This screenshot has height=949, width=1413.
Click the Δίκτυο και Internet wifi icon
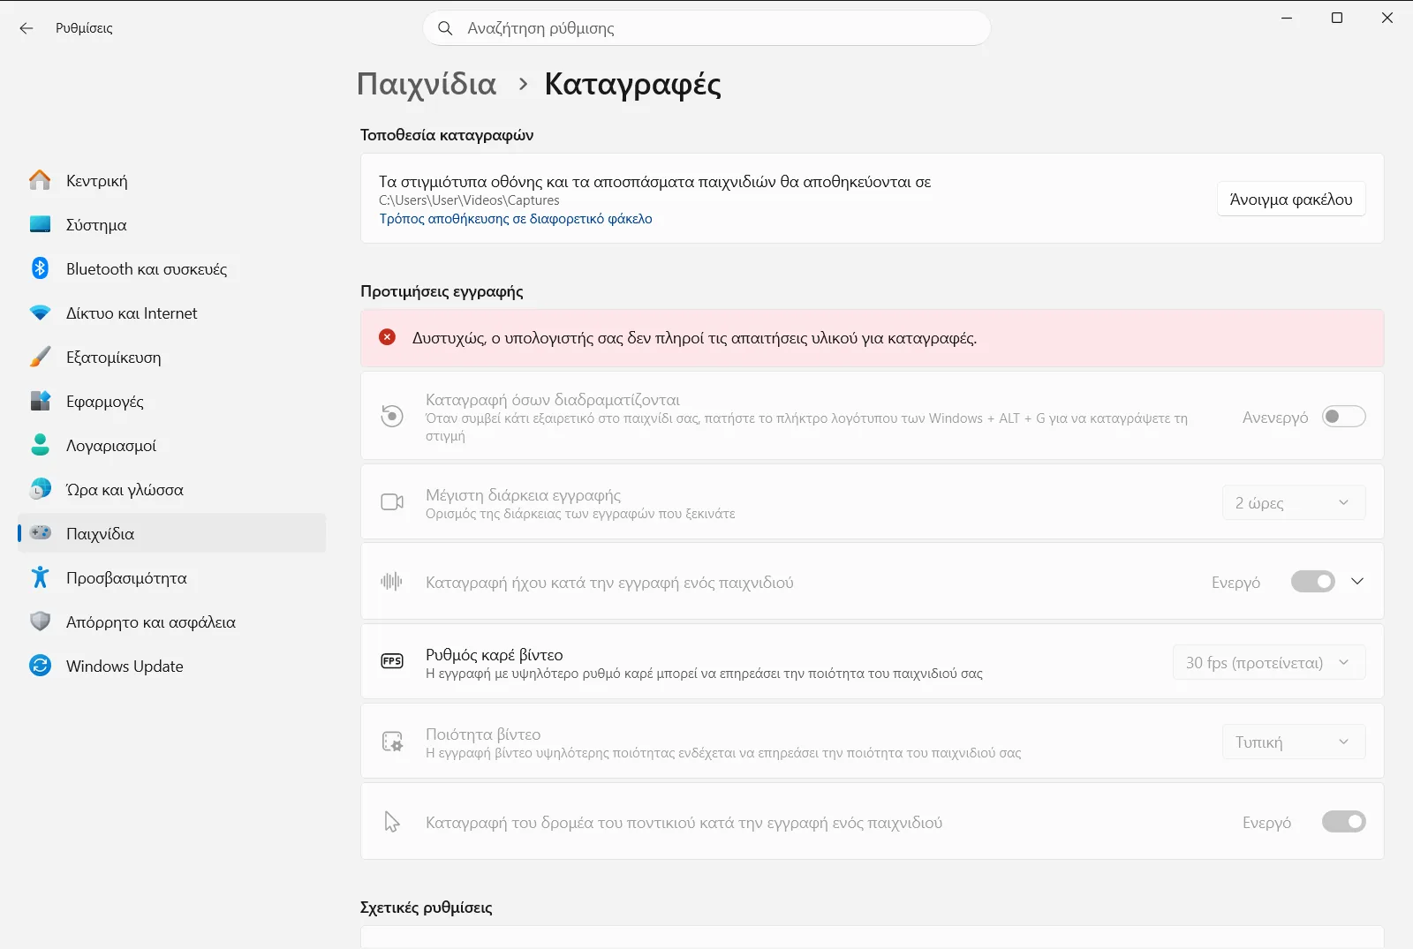40,313
